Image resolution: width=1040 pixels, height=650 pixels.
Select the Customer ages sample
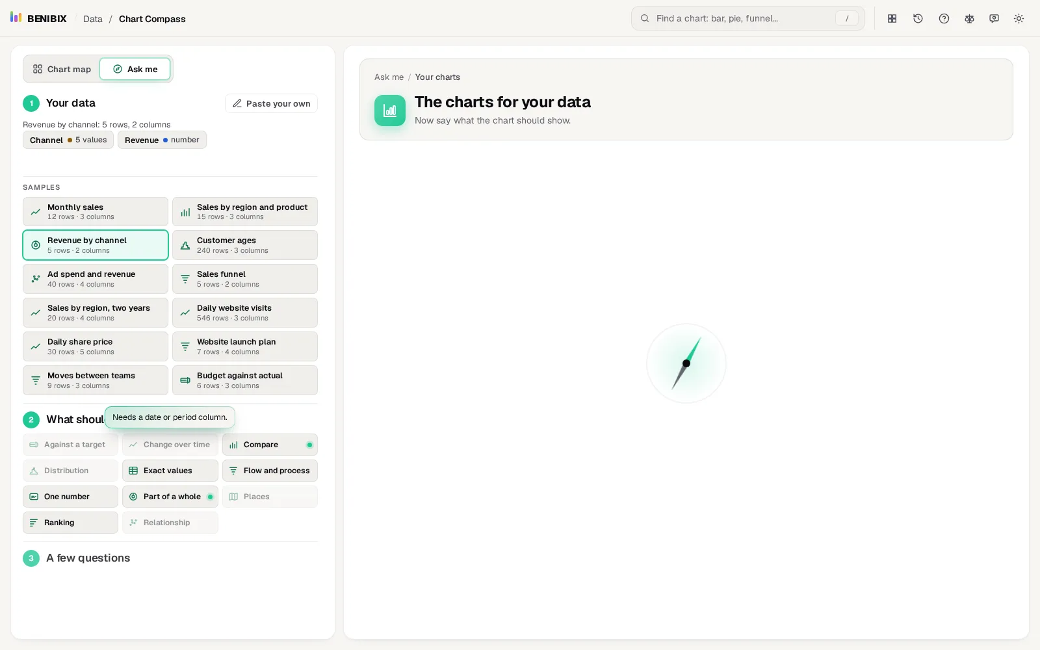coord(245,245)
